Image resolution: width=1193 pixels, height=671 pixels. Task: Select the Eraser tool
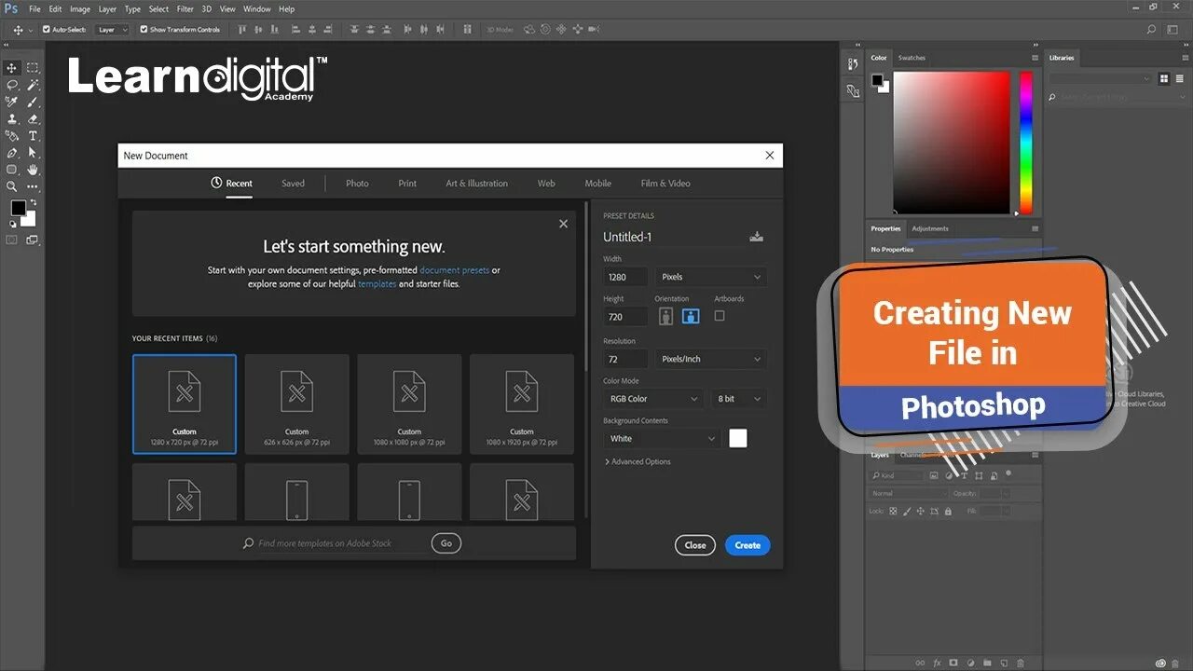[33, 119]
